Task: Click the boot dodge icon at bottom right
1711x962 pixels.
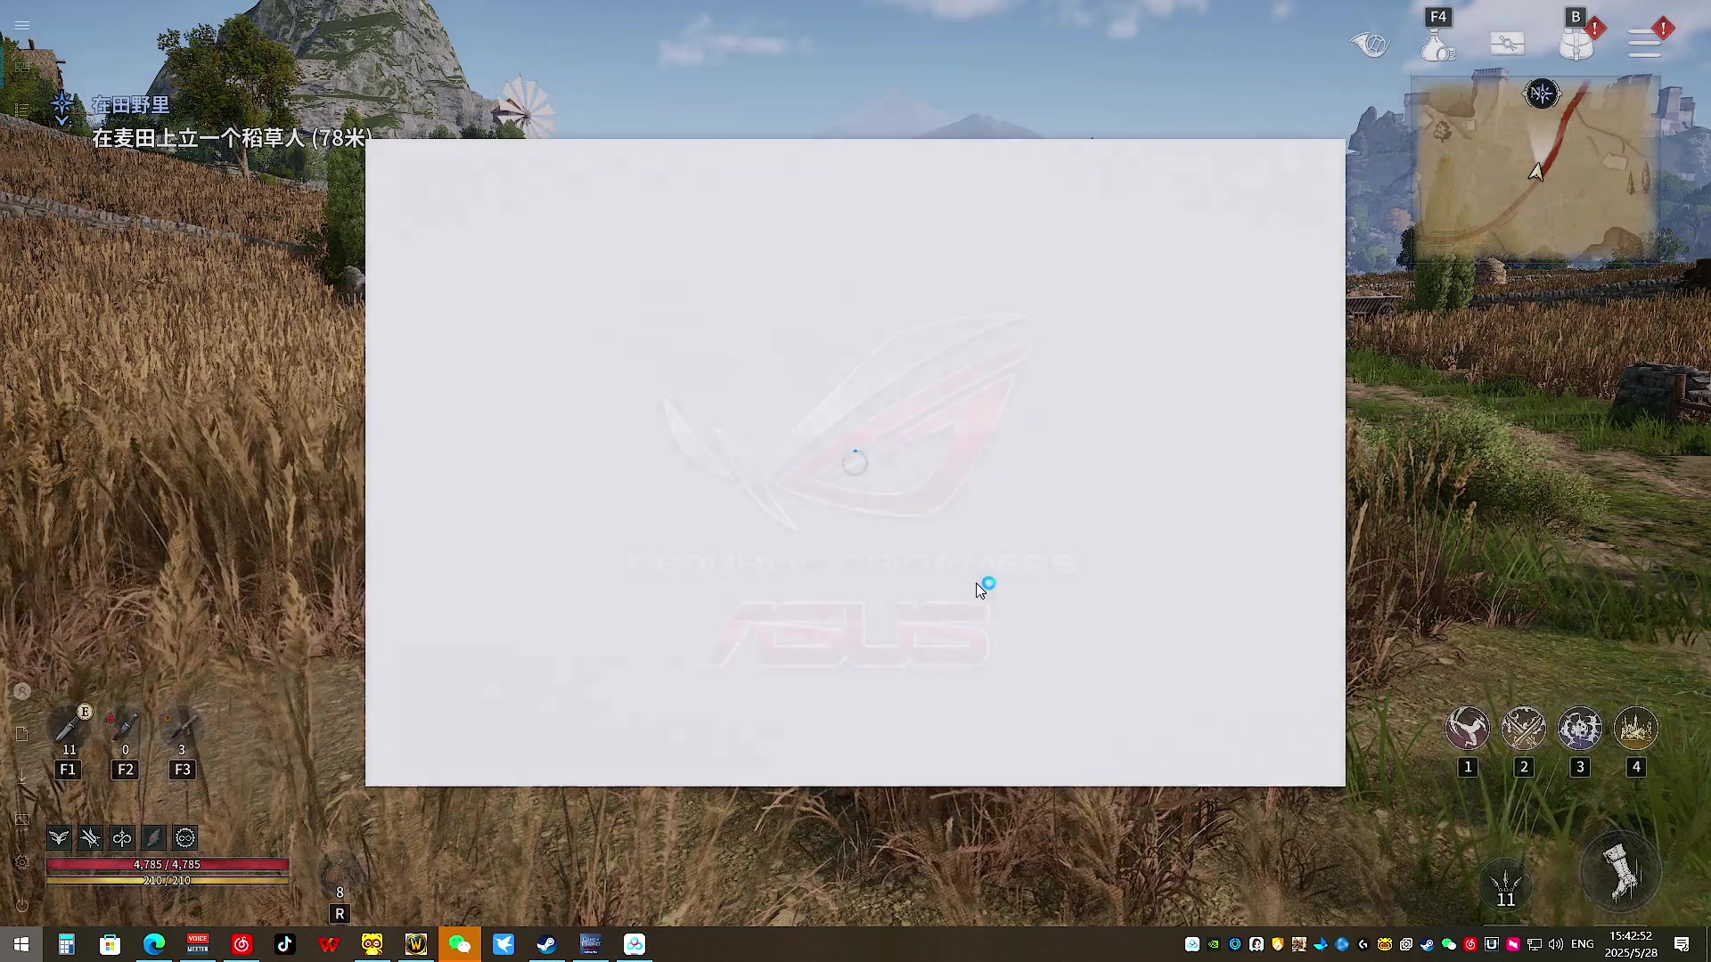Action: click(x=1620, y=873)
